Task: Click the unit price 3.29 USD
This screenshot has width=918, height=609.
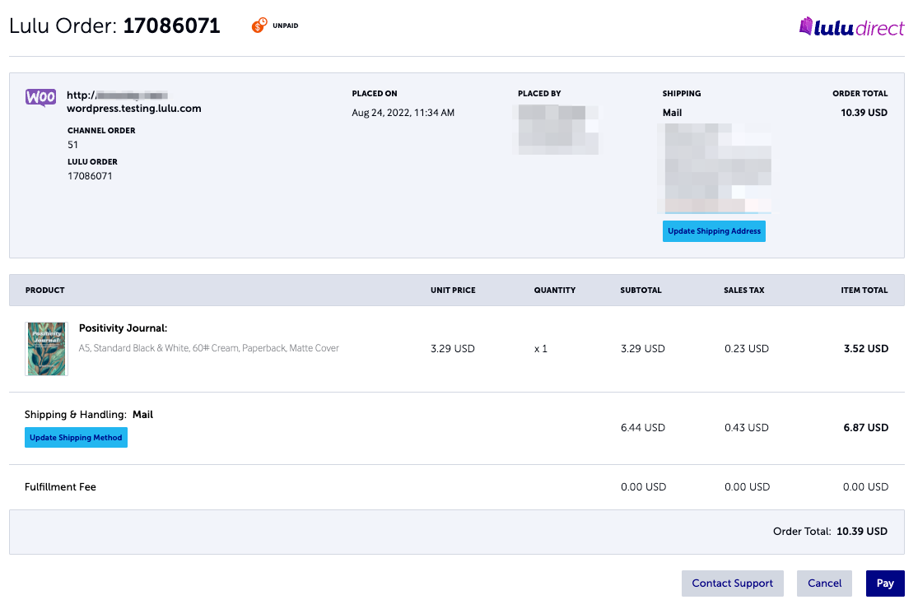Action: tap(453, 349)
